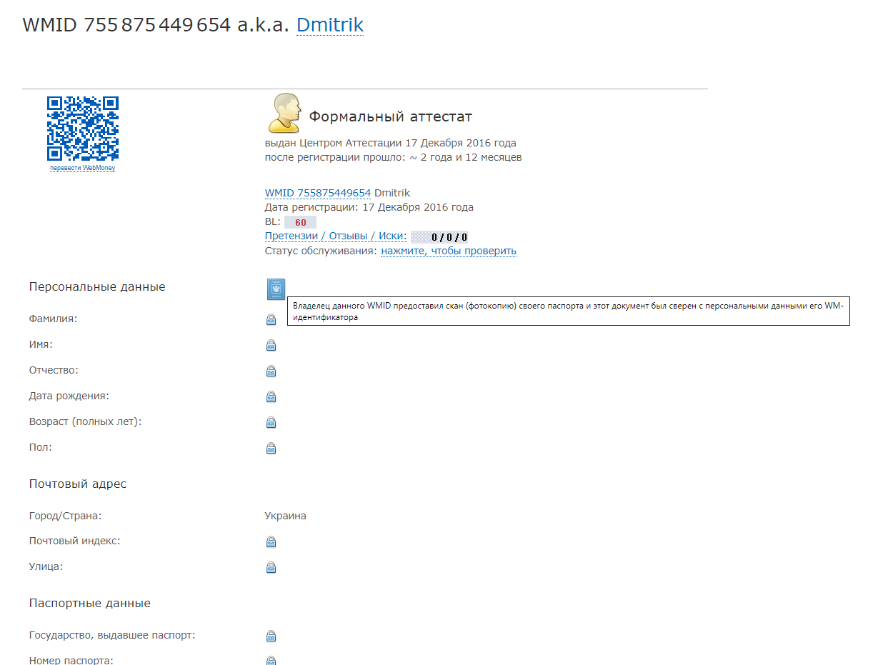Click the 'WMID 755875449654 a.k.a.' heading text
Image resolution: width=878 pixels, height=665 pixels.
[156, 25]
